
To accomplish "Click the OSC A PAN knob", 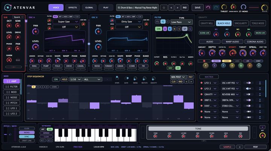I will (x=36, y=31).
